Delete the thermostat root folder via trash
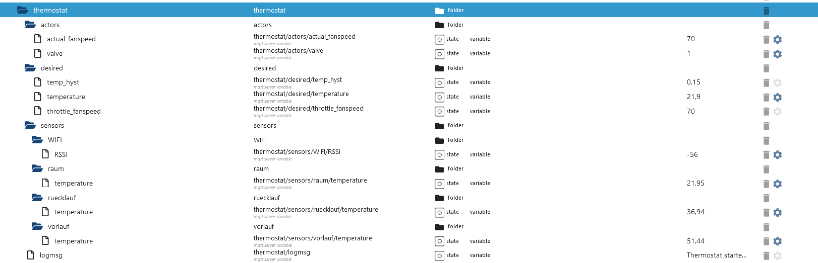Screen dimensions: 818x263 766,11
